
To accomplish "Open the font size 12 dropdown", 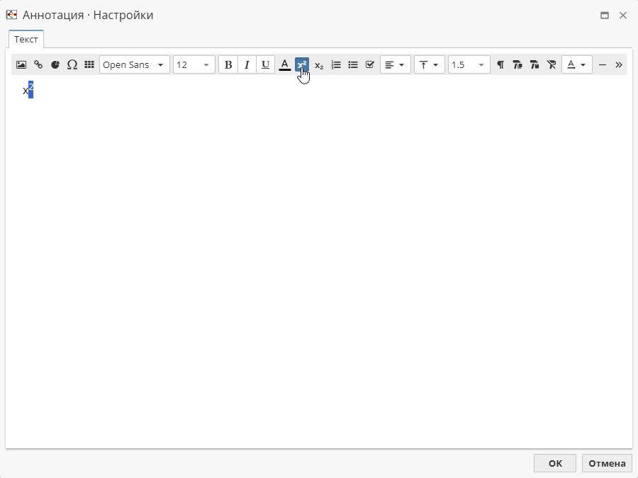I will tap(194, 64).
